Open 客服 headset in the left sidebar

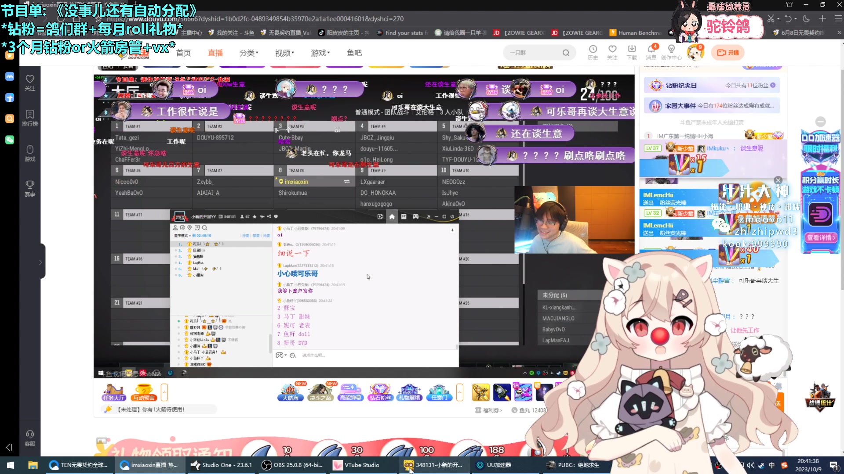pyautogui.click(x=30, y=438)
